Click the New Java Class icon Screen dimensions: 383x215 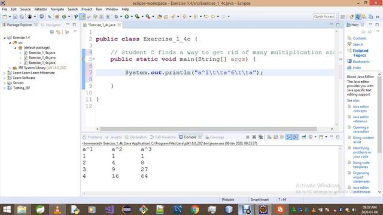(x=64, y=17)
